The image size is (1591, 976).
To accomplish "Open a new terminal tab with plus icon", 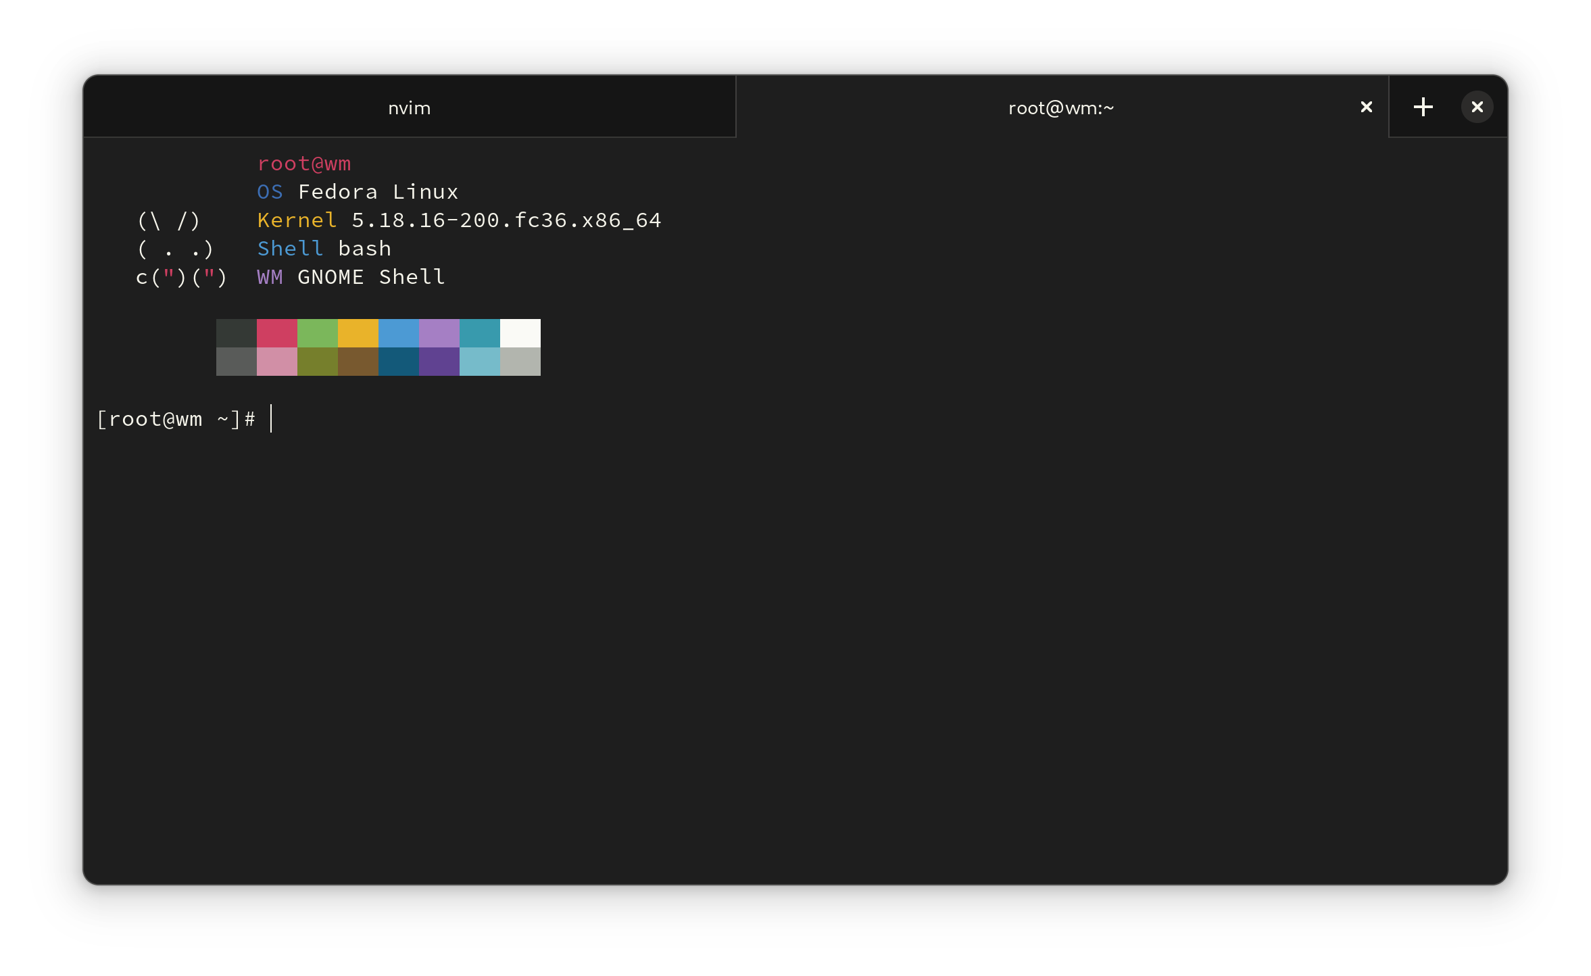I will [x=1423, y=107].
